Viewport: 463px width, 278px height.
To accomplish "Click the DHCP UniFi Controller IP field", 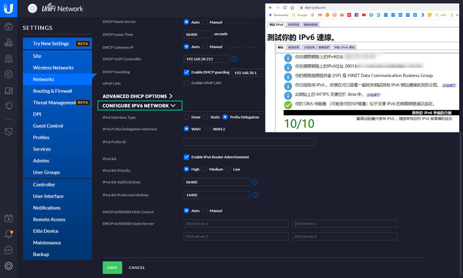I will (206, 59).
